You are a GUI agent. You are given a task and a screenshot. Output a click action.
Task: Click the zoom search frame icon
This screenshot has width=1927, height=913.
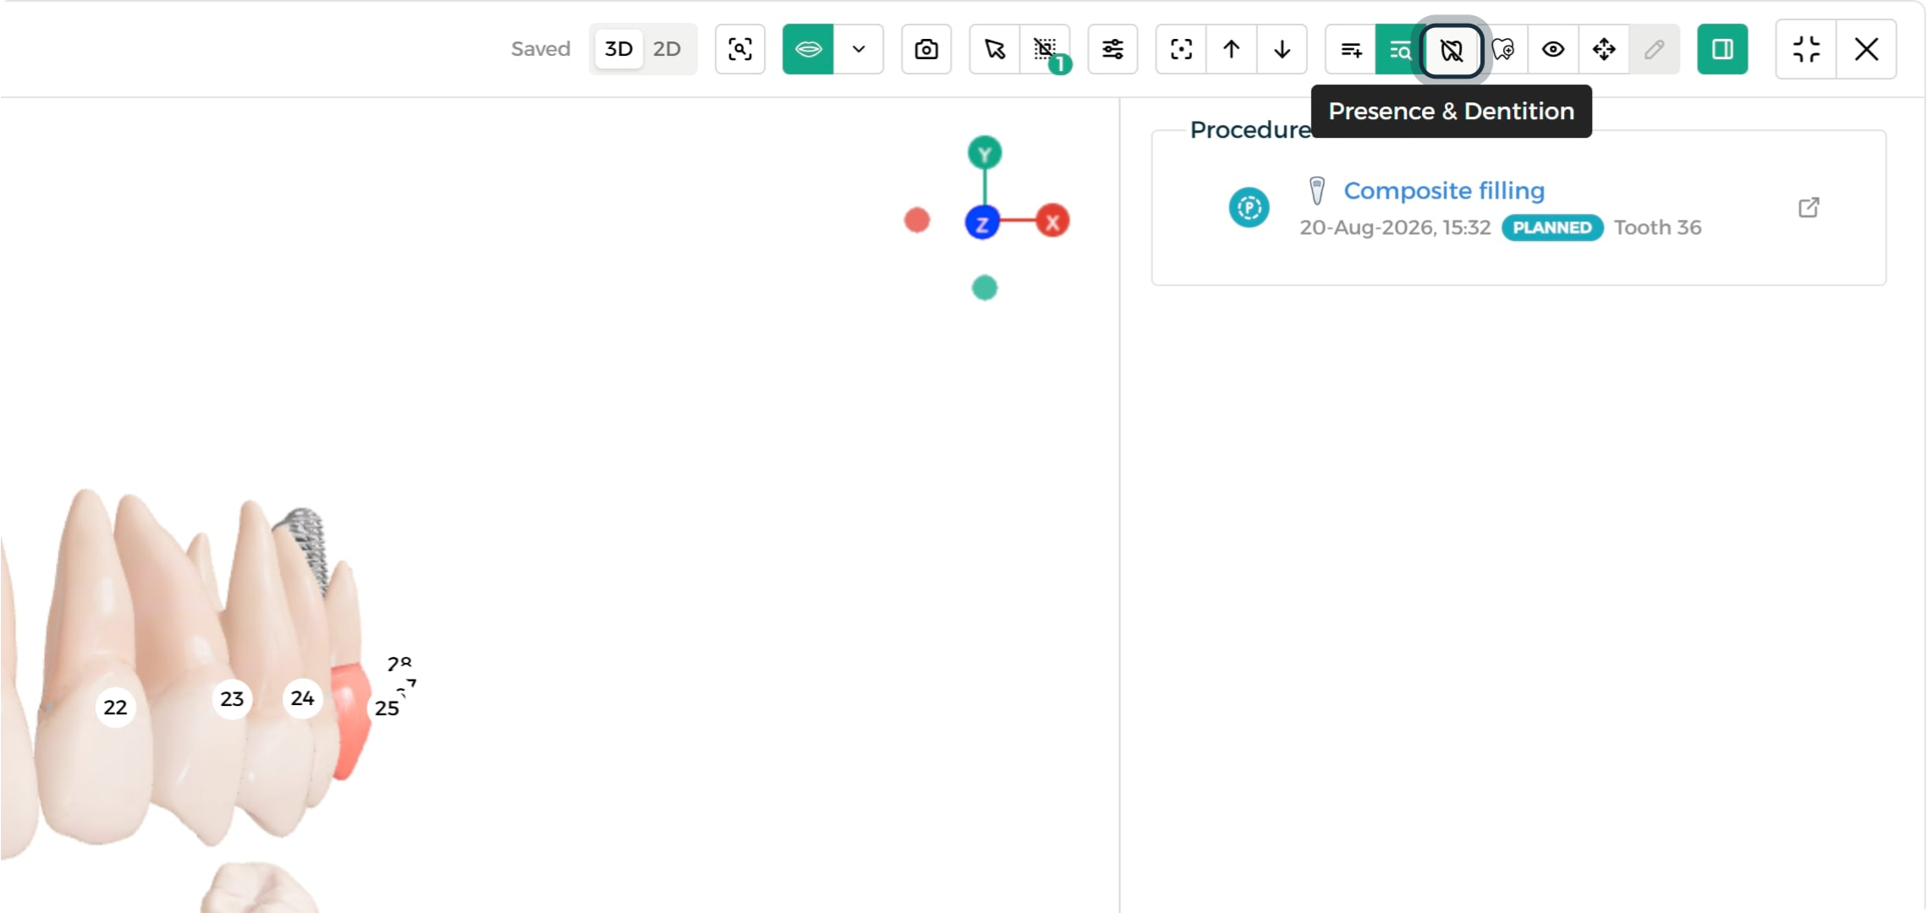tap(740, 49)
